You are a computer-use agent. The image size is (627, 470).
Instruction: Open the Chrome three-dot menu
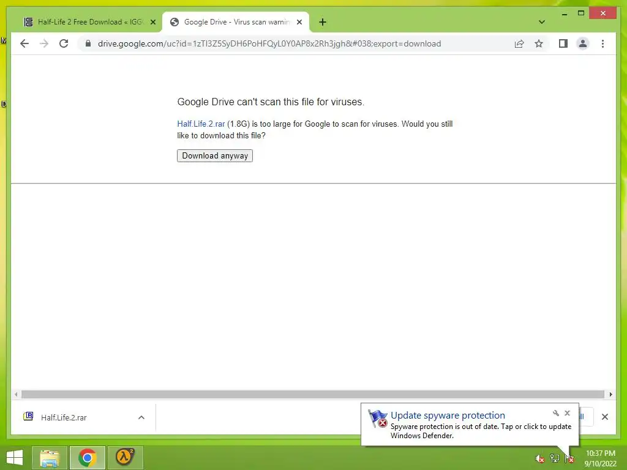point(603,43)
